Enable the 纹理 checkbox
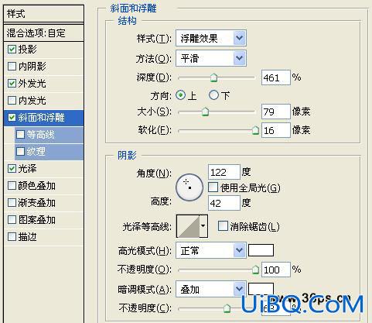Screen dimensions: 372x323 click(x=20, y=152)
